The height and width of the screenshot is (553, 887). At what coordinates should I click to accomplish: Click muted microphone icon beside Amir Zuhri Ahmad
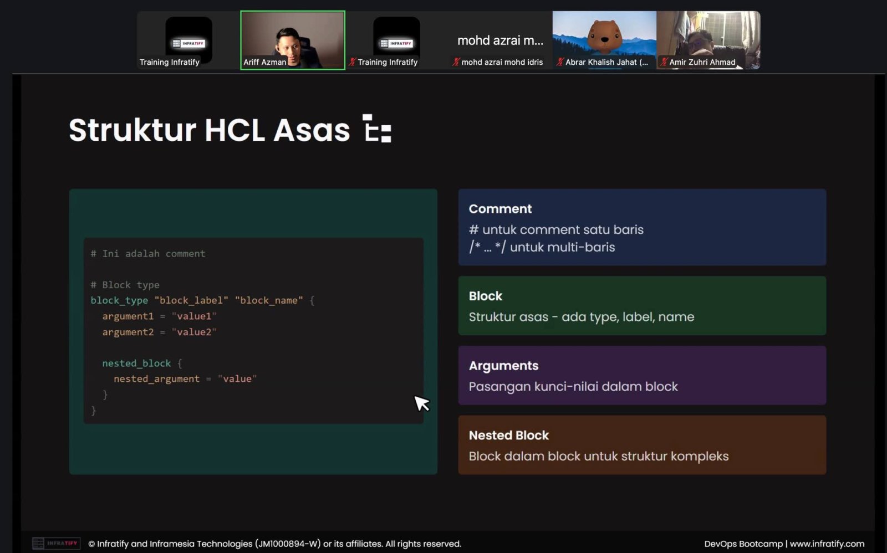pos(663,62)
